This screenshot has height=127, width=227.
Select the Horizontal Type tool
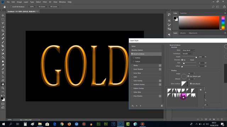click(x=3, y=73)
